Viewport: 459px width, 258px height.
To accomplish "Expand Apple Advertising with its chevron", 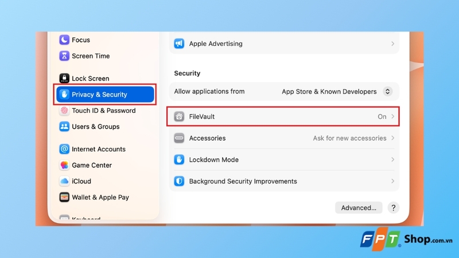I will 392,44.
